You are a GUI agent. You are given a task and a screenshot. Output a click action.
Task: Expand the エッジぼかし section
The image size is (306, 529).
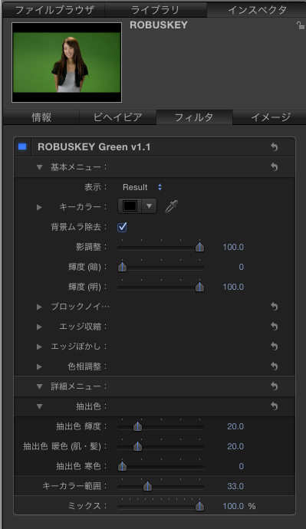point(39,347)
